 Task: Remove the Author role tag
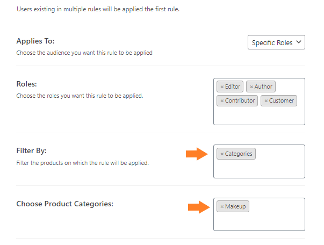pyautogui.click(x=251, y=87)
